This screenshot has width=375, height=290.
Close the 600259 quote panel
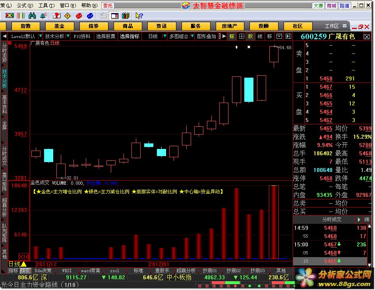click(x=367, y=36)
